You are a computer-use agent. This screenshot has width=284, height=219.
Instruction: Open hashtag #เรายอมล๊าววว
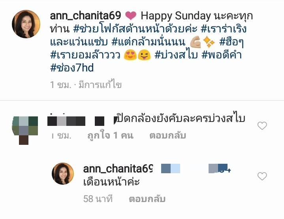pos(85,55)
